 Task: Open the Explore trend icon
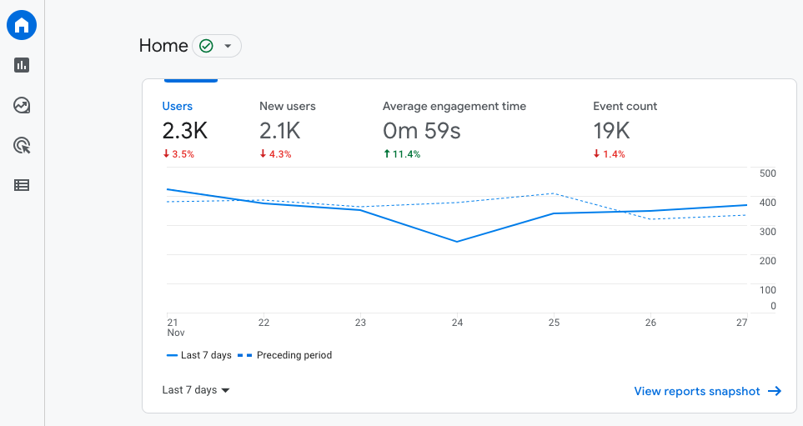point(22,105)
